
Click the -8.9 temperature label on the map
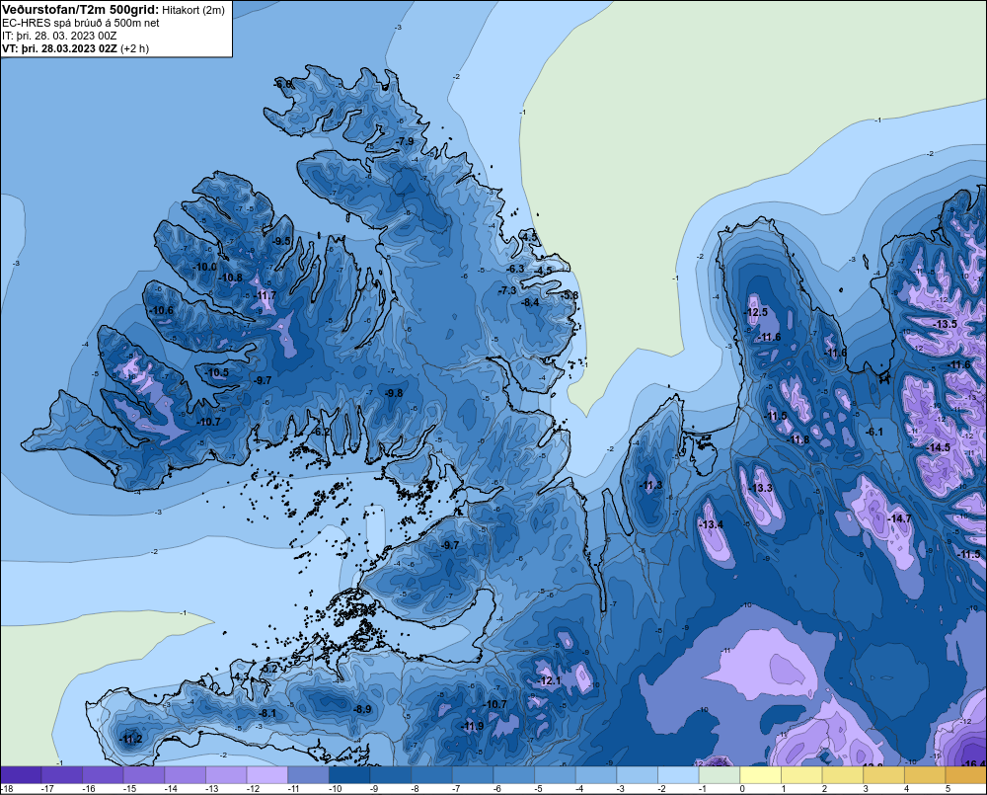click(x=362, y=709)
